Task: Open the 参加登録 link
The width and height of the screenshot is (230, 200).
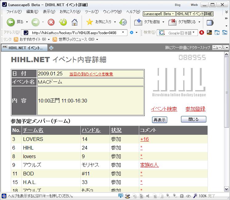Action: [x=195, y=109]
